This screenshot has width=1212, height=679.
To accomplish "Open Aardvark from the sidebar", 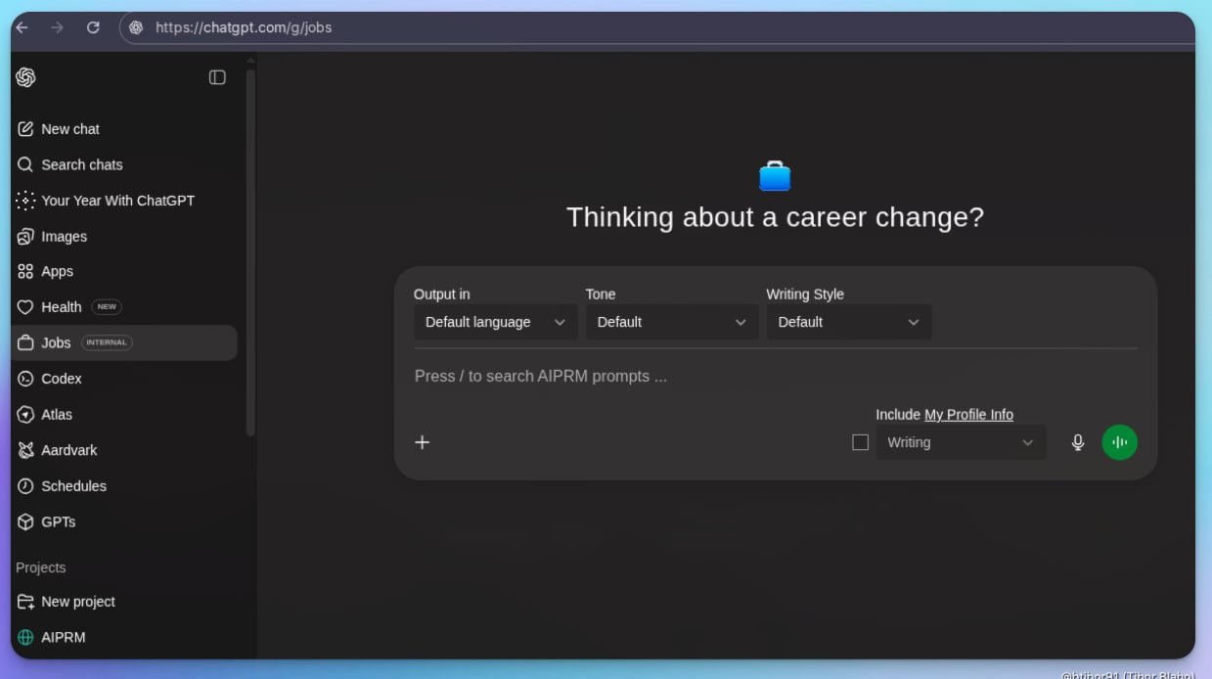I will (x=68, y=450).
